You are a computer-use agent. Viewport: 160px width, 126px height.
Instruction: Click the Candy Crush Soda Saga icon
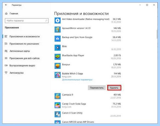tap(58, 105)
